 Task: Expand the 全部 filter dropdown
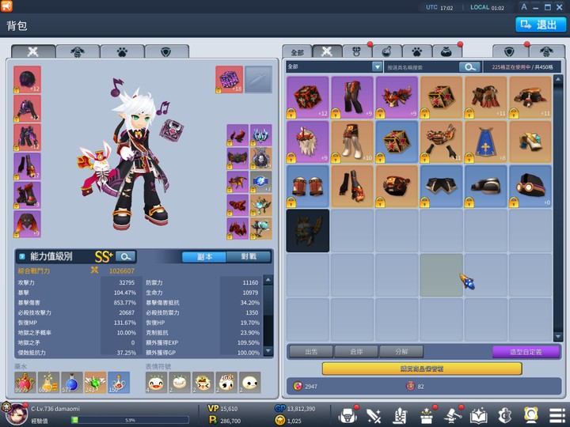point(377,66)
